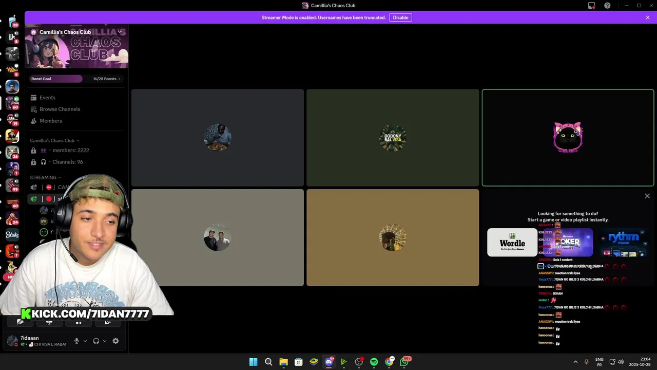Image resolution: width=657 pixels, height=370 pixels.
Task: Collapse the STREAMING category
Action: click(45, 177)
